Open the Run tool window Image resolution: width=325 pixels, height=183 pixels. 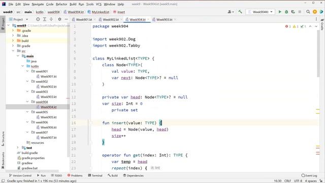click(x=41, y=175)
